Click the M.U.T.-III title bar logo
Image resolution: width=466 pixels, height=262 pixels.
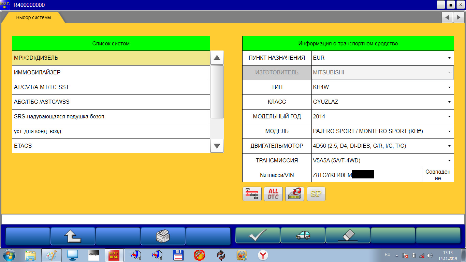(x=5, y=5)
